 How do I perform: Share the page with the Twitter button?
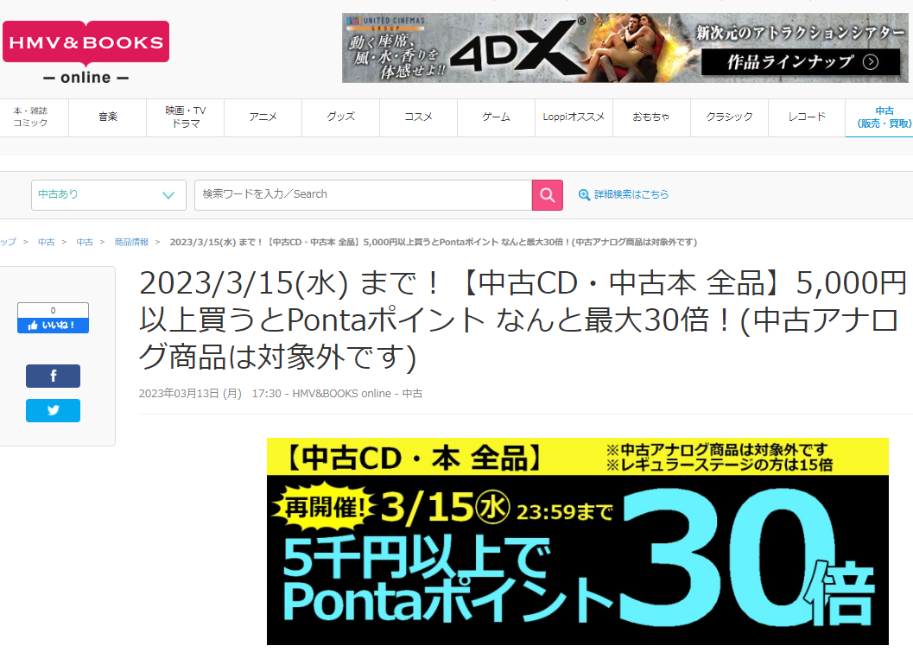click(53, 410)
